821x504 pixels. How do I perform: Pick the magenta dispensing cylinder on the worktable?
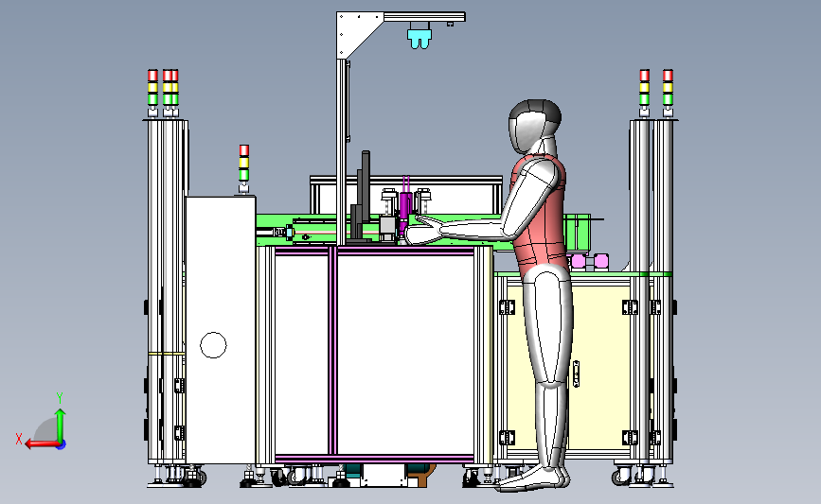tap(404, 212)
